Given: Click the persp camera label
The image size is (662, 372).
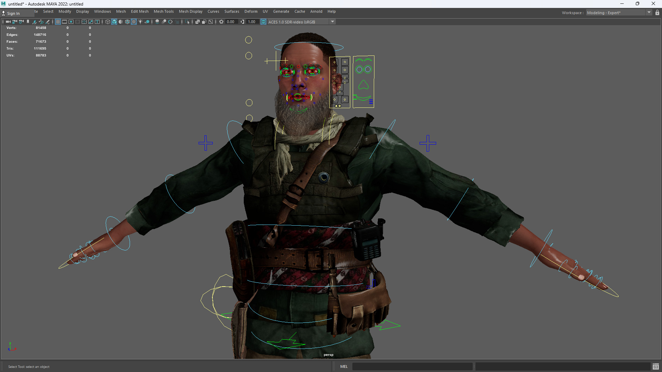Looking at the screenshot, I should tap(329, 355).
